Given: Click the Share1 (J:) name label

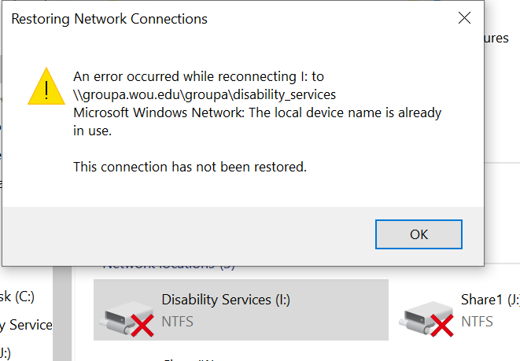Looking at the screenshot, I should point(490,300).
